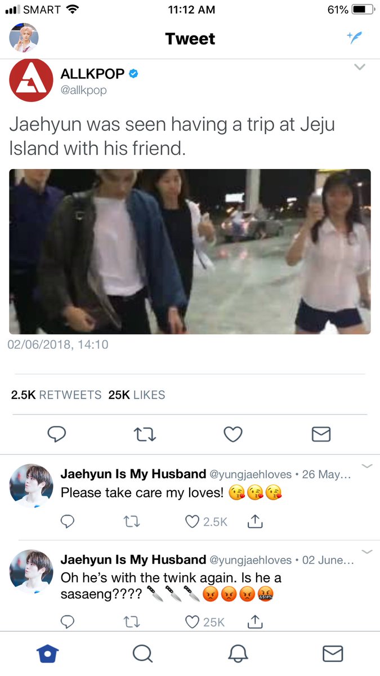The height and width of the screenshot is (676, 380).
Task: Like the 'Oh he's with the twink' reply
Action: point(205,621)
